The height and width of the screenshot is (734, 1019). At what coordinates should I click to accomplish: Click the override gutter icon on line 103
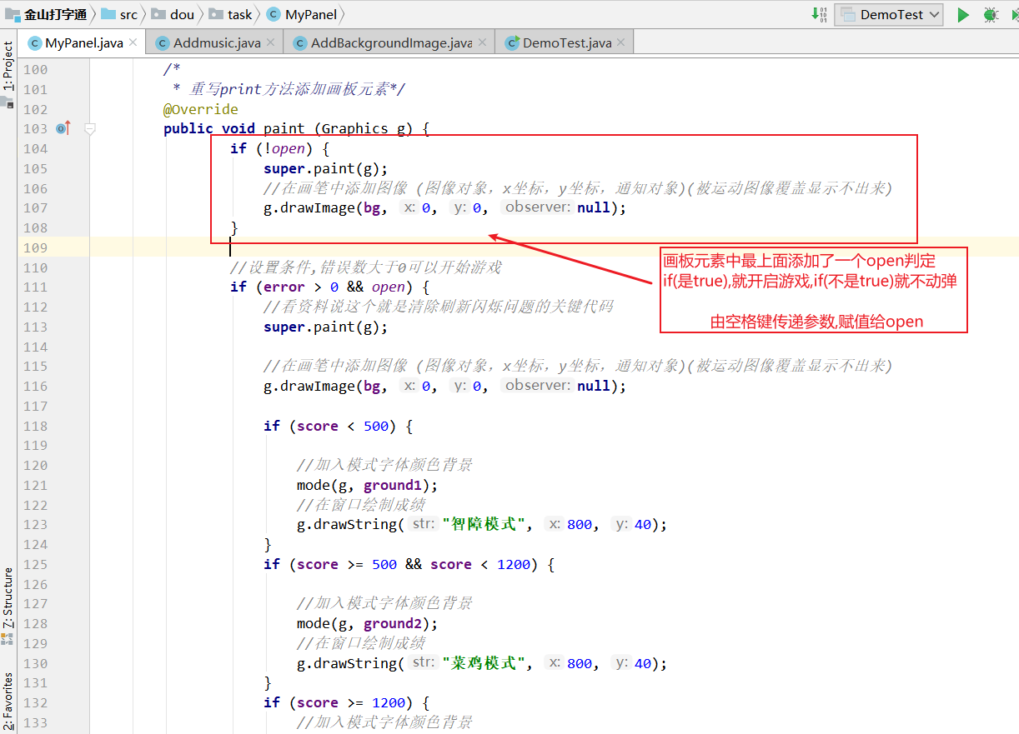point(63,128)
